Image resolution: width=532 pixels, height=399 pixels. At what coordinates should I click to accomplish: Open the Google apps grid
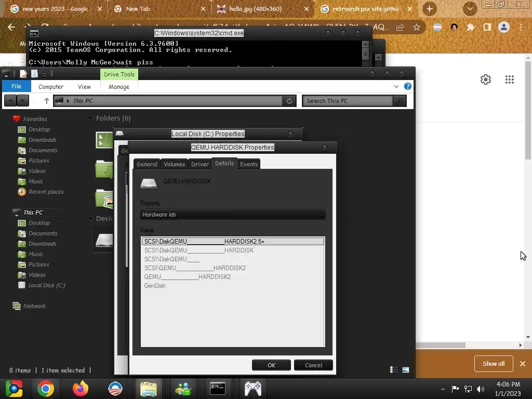(x=510, y=79)
